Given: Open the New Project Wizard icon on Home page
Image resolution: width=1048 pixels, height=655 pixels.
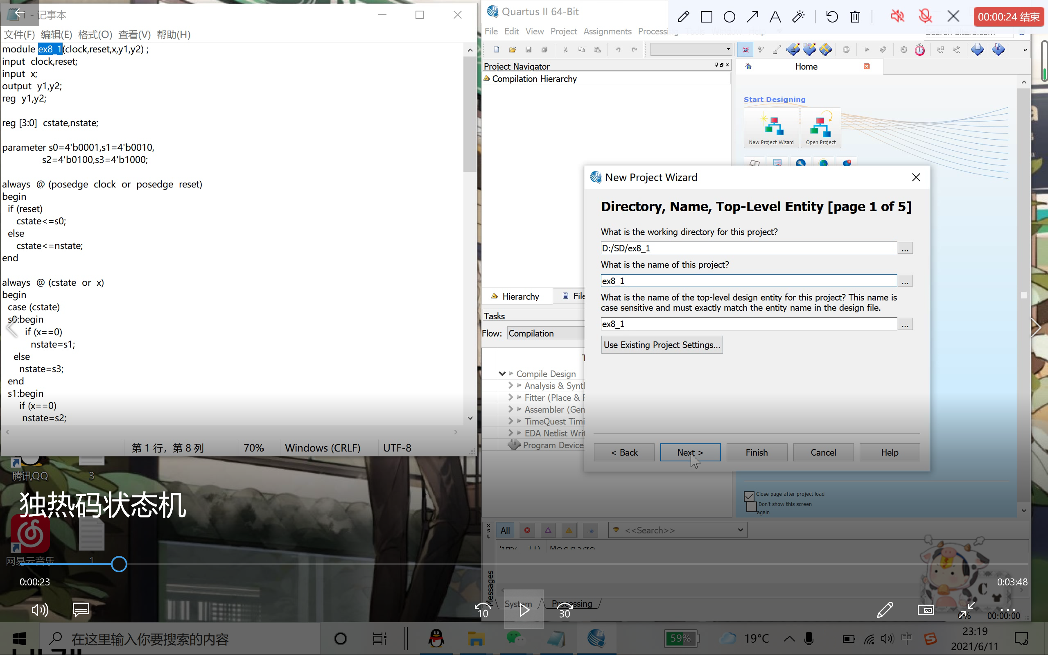Looking at the screenshot, I should 771,128.
